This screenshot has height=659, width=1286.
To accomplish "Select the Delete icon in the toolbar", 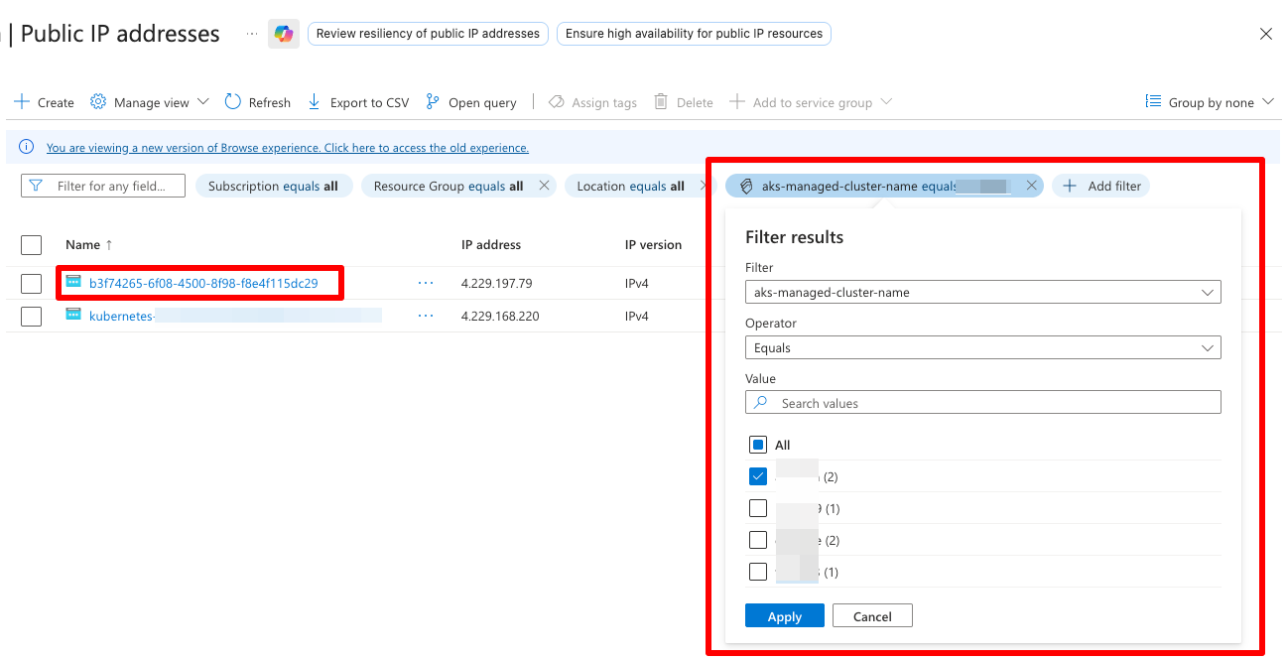I will pos(660,101).
